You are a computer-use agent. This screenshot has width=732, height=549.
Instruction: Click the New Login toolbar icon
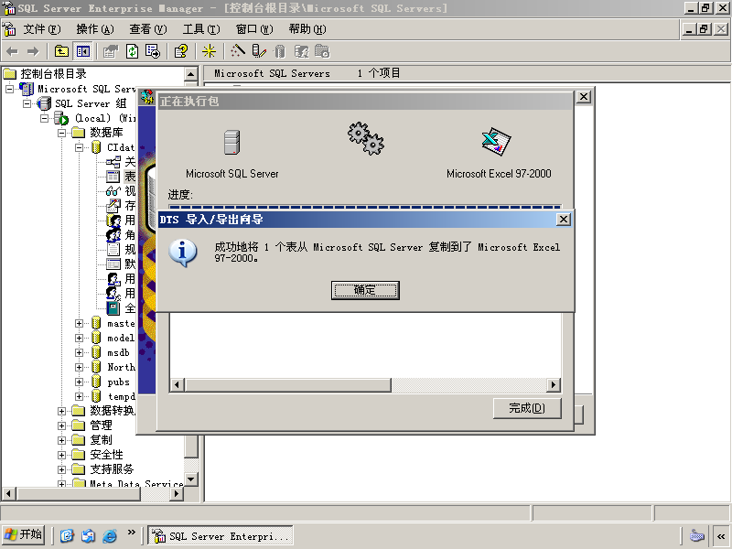pos(302,51)
